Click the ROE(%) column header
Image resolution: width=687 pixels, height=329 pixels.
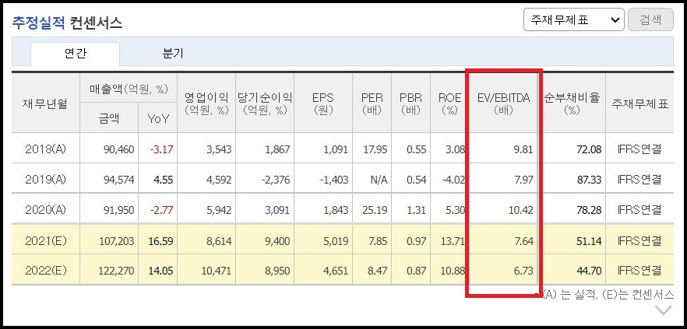[x=450, y=103]
